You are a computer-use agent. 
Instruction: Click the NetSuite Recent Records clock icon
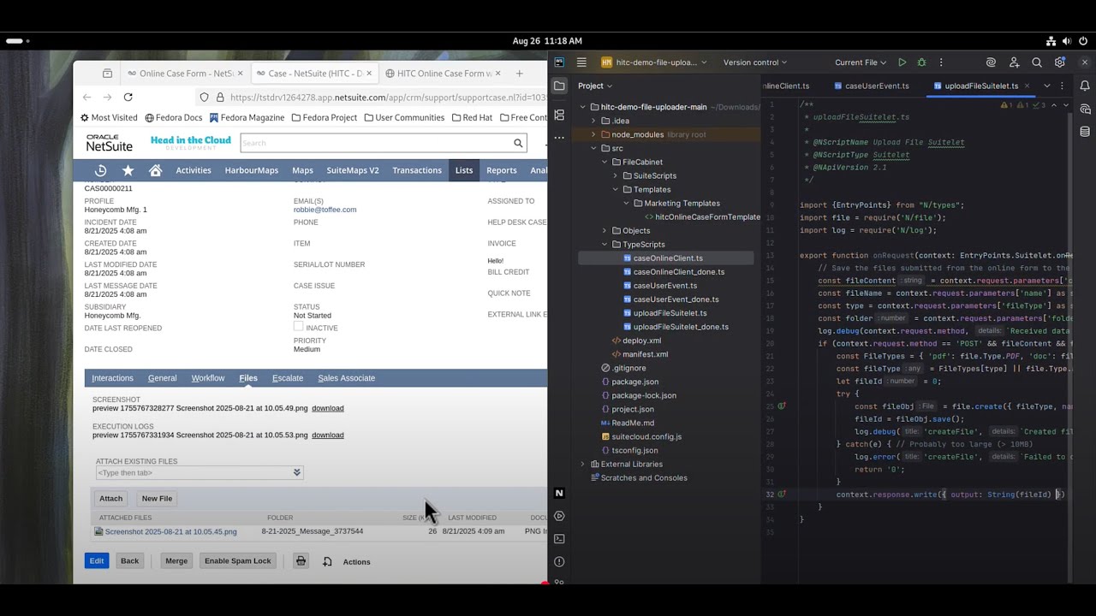pyautogui.click(x=100, y=170)
